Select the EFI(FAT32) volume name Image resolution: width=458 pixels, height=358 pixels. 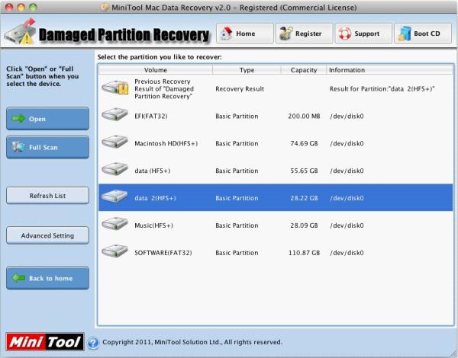click(x=151, y=116)
